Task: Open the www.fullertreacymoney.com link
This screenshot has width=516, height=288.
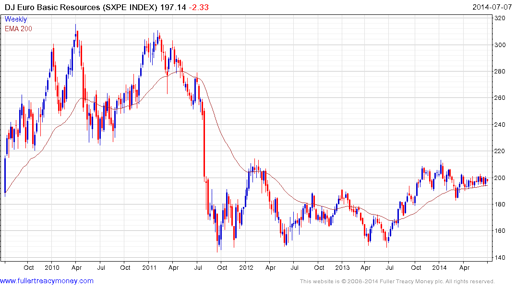Action: click(x=47, y=281)
